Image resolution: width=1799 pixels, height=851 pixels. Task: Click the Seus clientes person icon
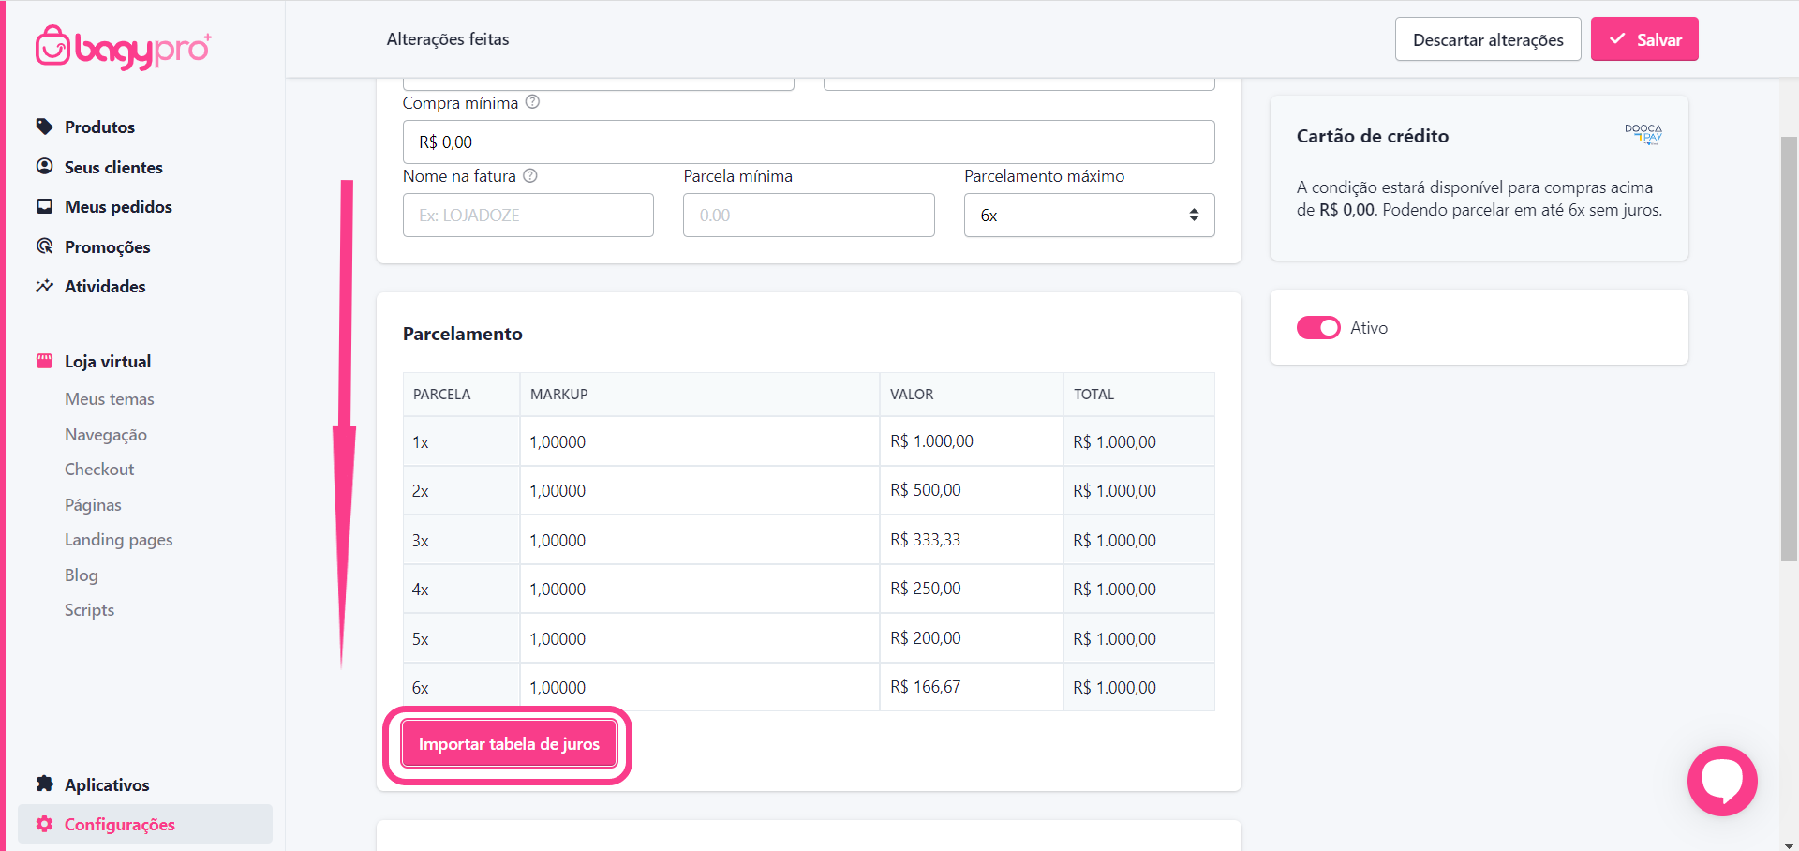pyautogui.click(x=44, y=166)
